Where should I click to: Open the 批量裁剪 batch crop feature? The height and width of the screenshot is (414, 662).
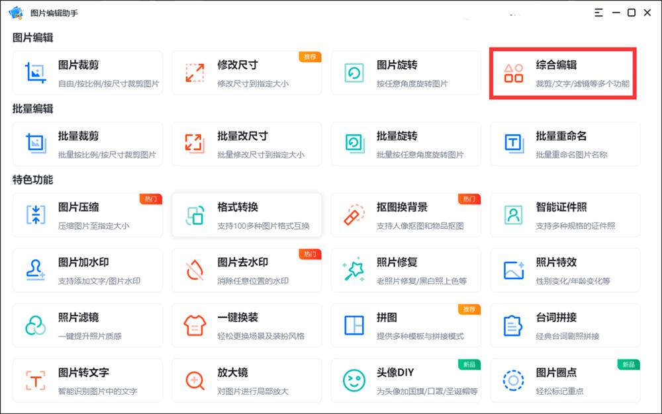click(87, 144)
